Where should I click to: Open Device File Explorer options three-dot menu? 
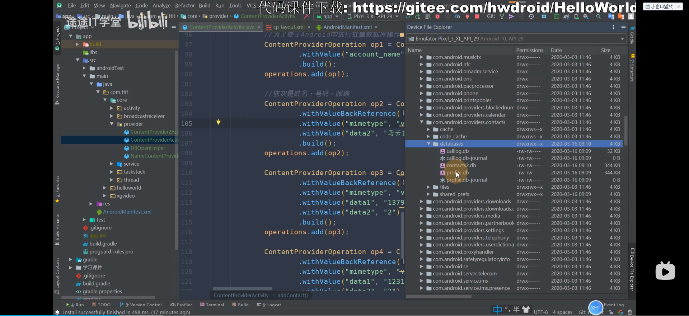pos(613,27)
